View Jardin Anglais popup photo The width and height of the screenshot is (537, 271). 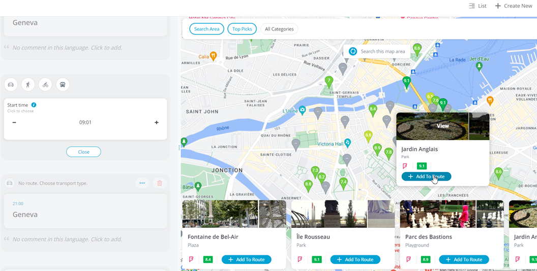pyautogui.click(x=442, y=126)
